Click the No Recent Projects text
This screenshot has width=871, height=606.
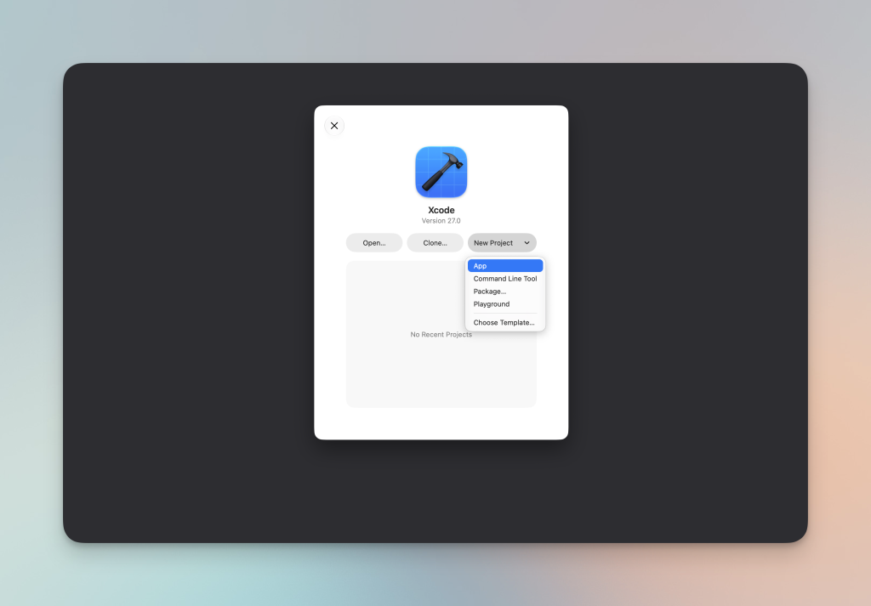coord(441,335)
